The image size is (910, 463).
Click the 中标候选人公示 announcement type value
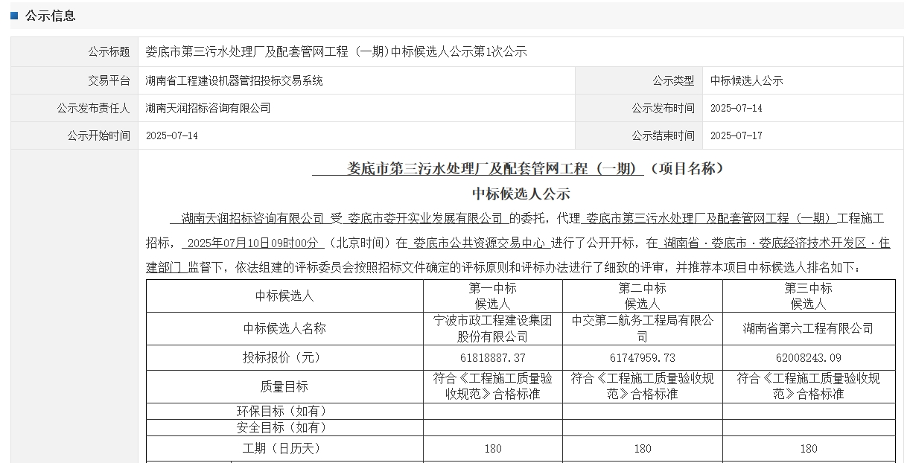point(746,80)
